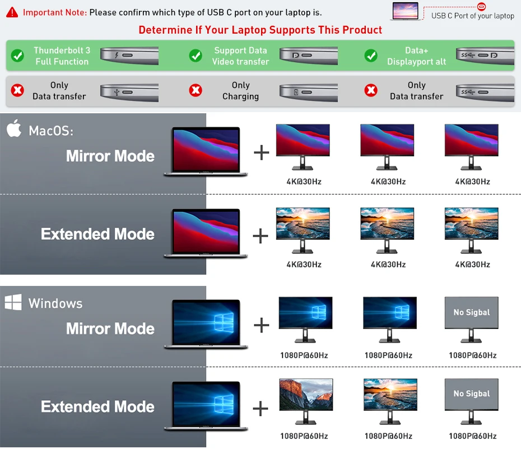Click the red warning triangle icon
The height and width of the screenshot is (458, 521).
pos(12,12)
